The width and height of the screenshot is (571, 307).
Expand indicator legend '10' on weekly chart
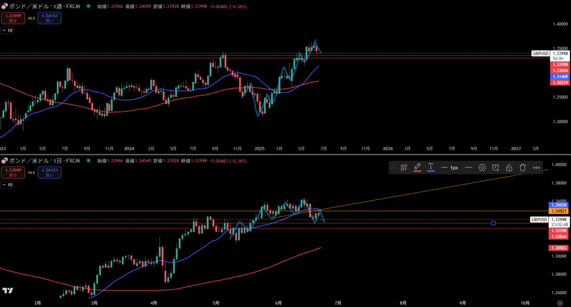pos(7,31)
